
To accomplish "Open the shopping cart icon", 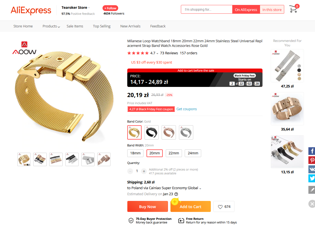I will [294, 9].
